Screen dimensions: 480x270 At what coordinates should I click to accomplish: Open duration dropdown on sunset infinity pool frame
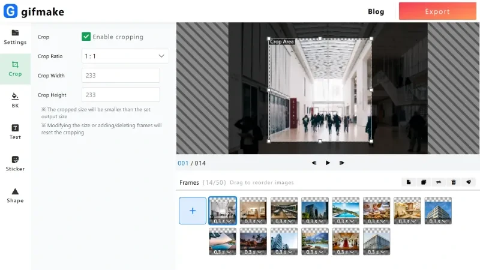[223, 252]
